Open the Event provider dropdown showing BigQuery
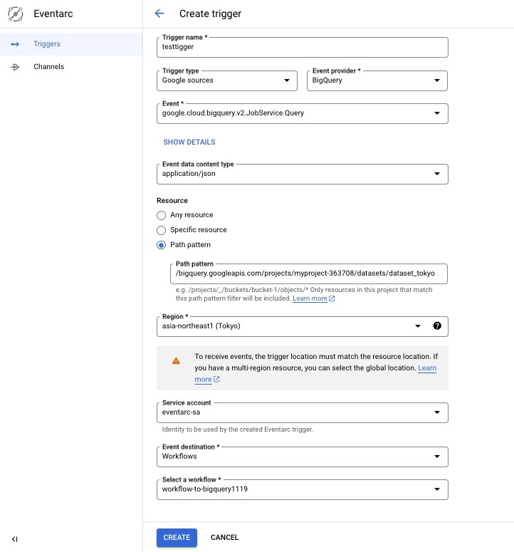 377,80
